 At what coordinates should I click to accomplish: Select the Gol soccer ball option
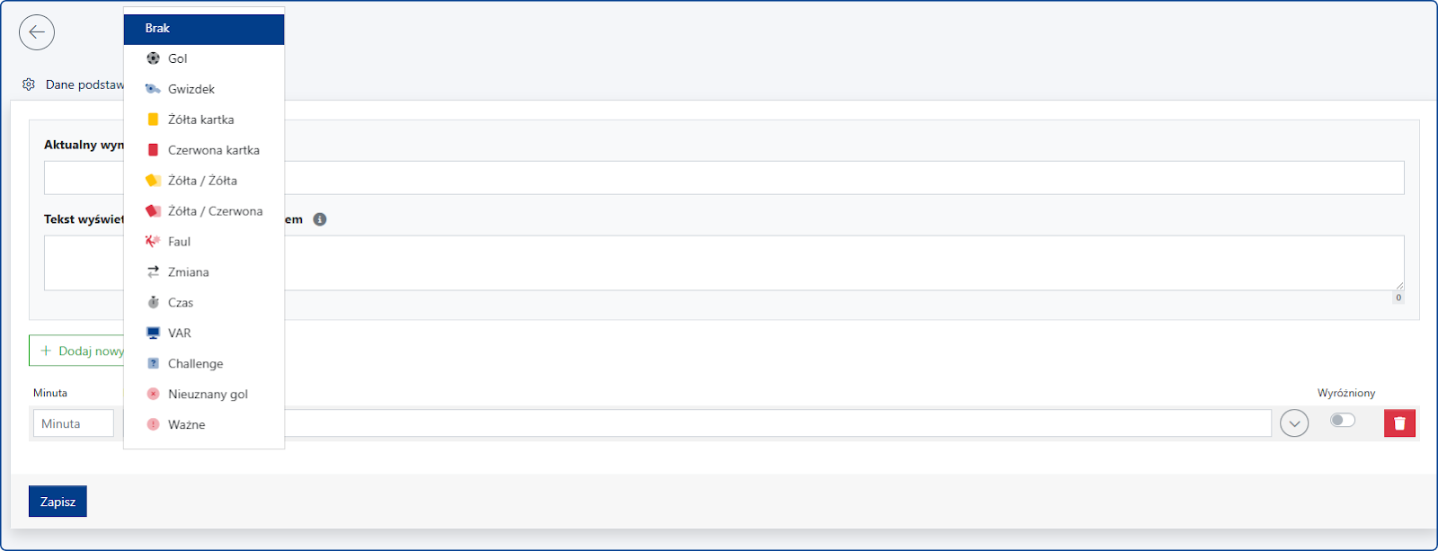[x=178, y=58]
